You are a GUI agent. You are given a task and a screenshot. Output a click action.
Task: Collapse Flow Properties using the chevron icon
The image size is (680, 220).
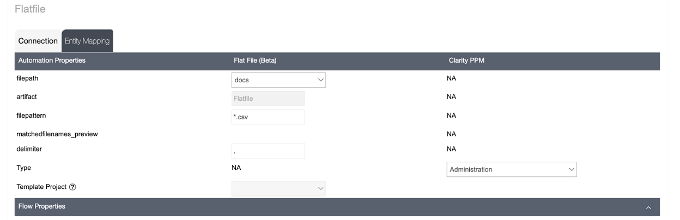coord(648,207)
